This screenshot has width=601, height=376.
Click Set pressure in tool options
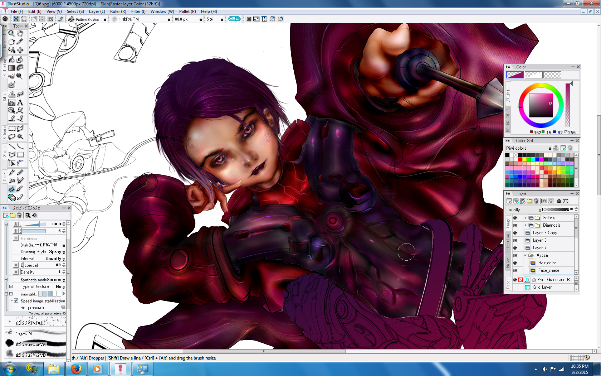pyautogui.click(x=32, y=308)
